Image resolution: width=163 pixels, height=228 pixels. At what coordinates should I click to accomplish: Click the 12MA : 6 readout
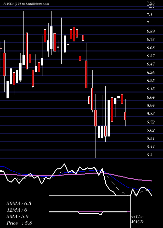tap(17, 210)
